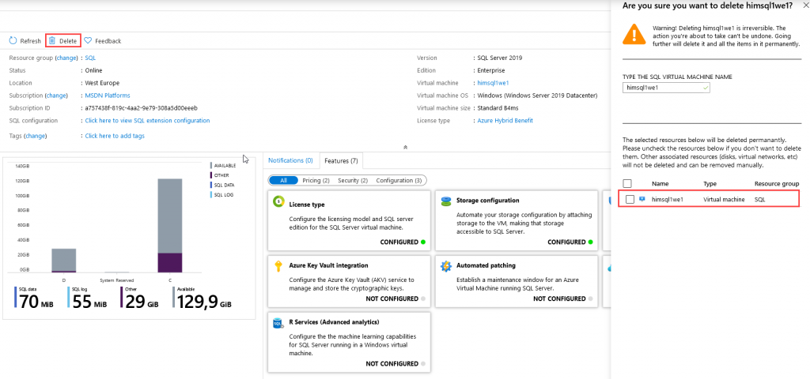Click the resource group change link
The image size is (810, 379).
point(66,58)
